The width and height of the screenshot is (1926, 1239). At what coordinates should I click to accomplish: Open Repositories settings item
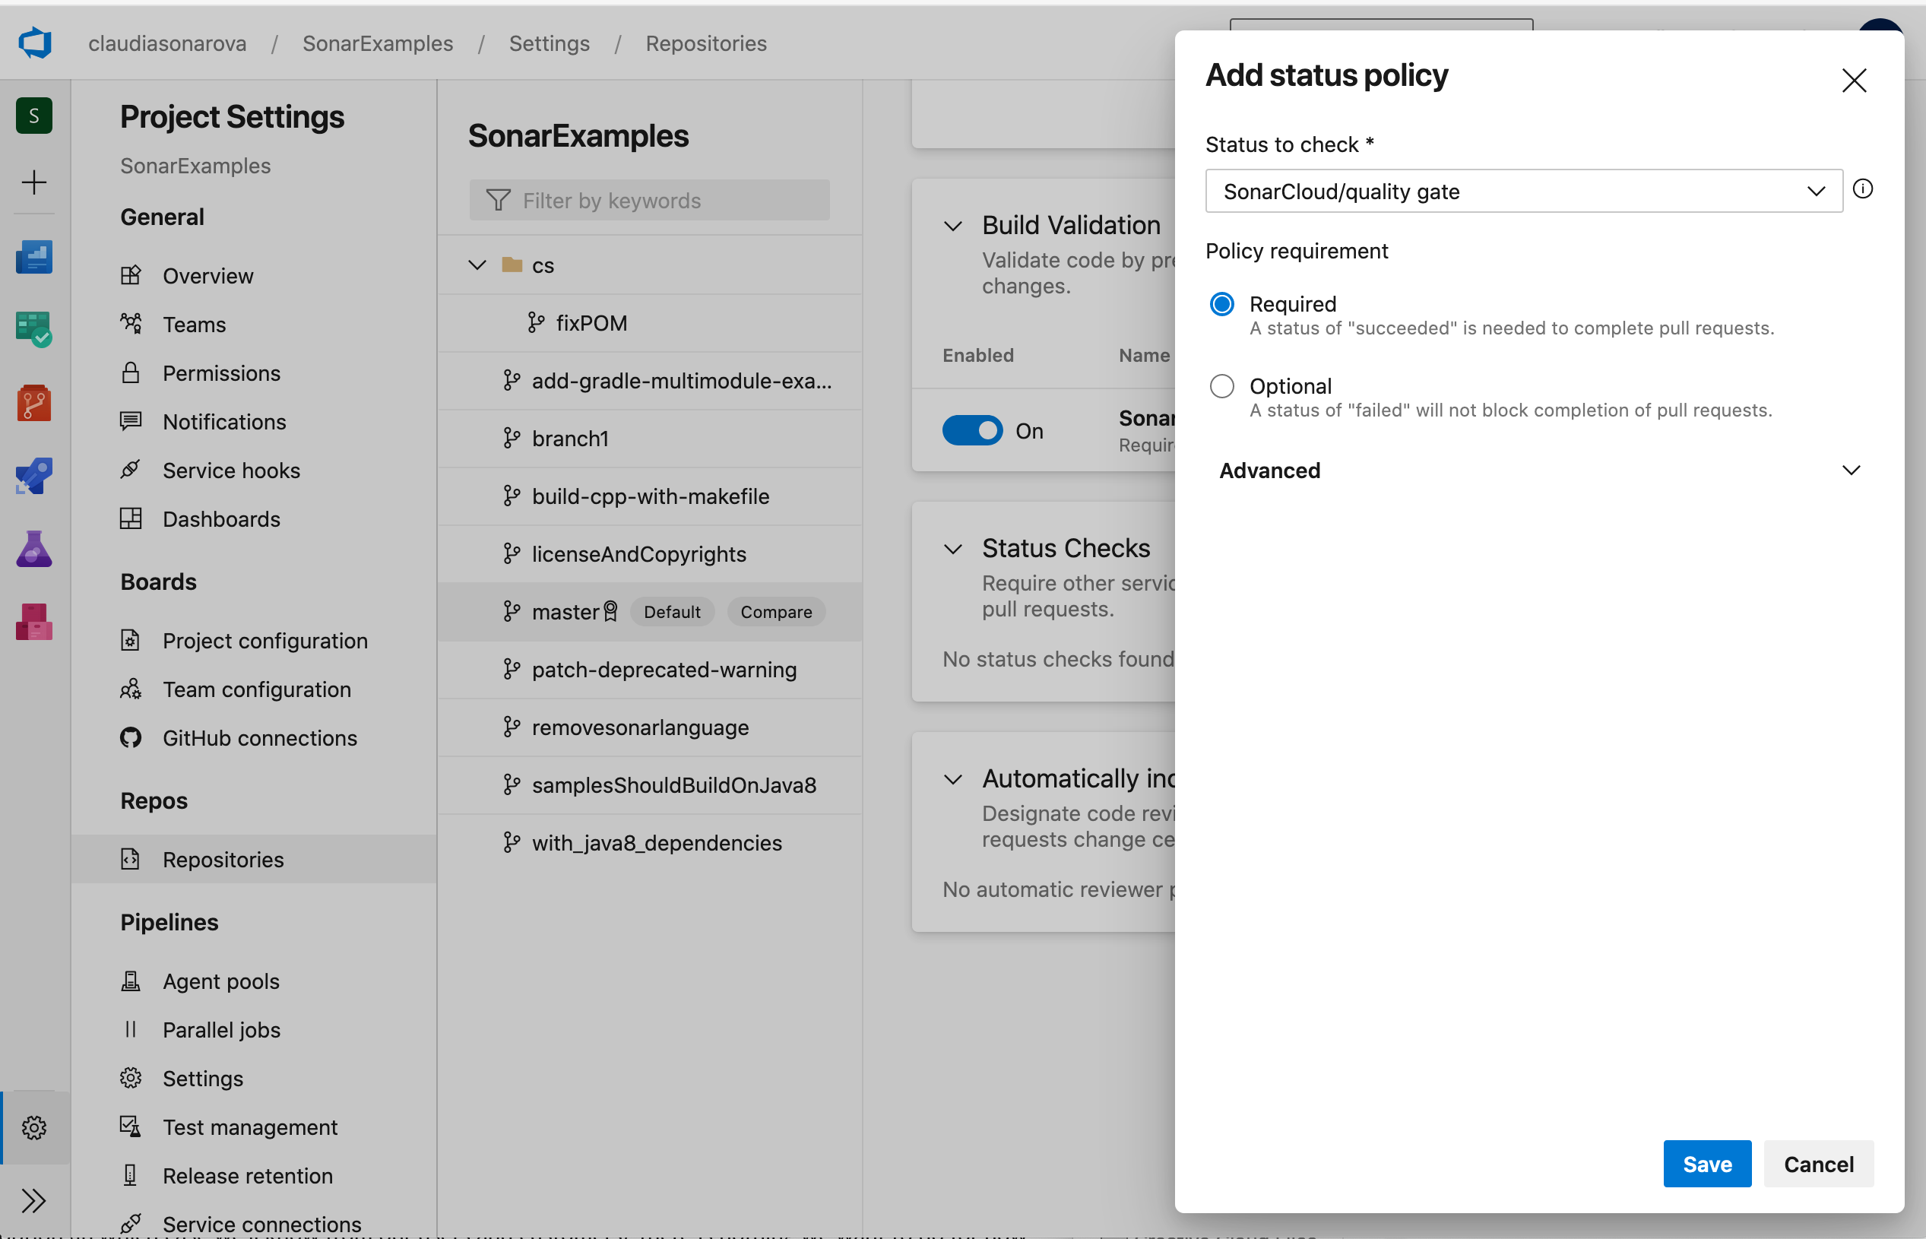[x=253, y=859]
